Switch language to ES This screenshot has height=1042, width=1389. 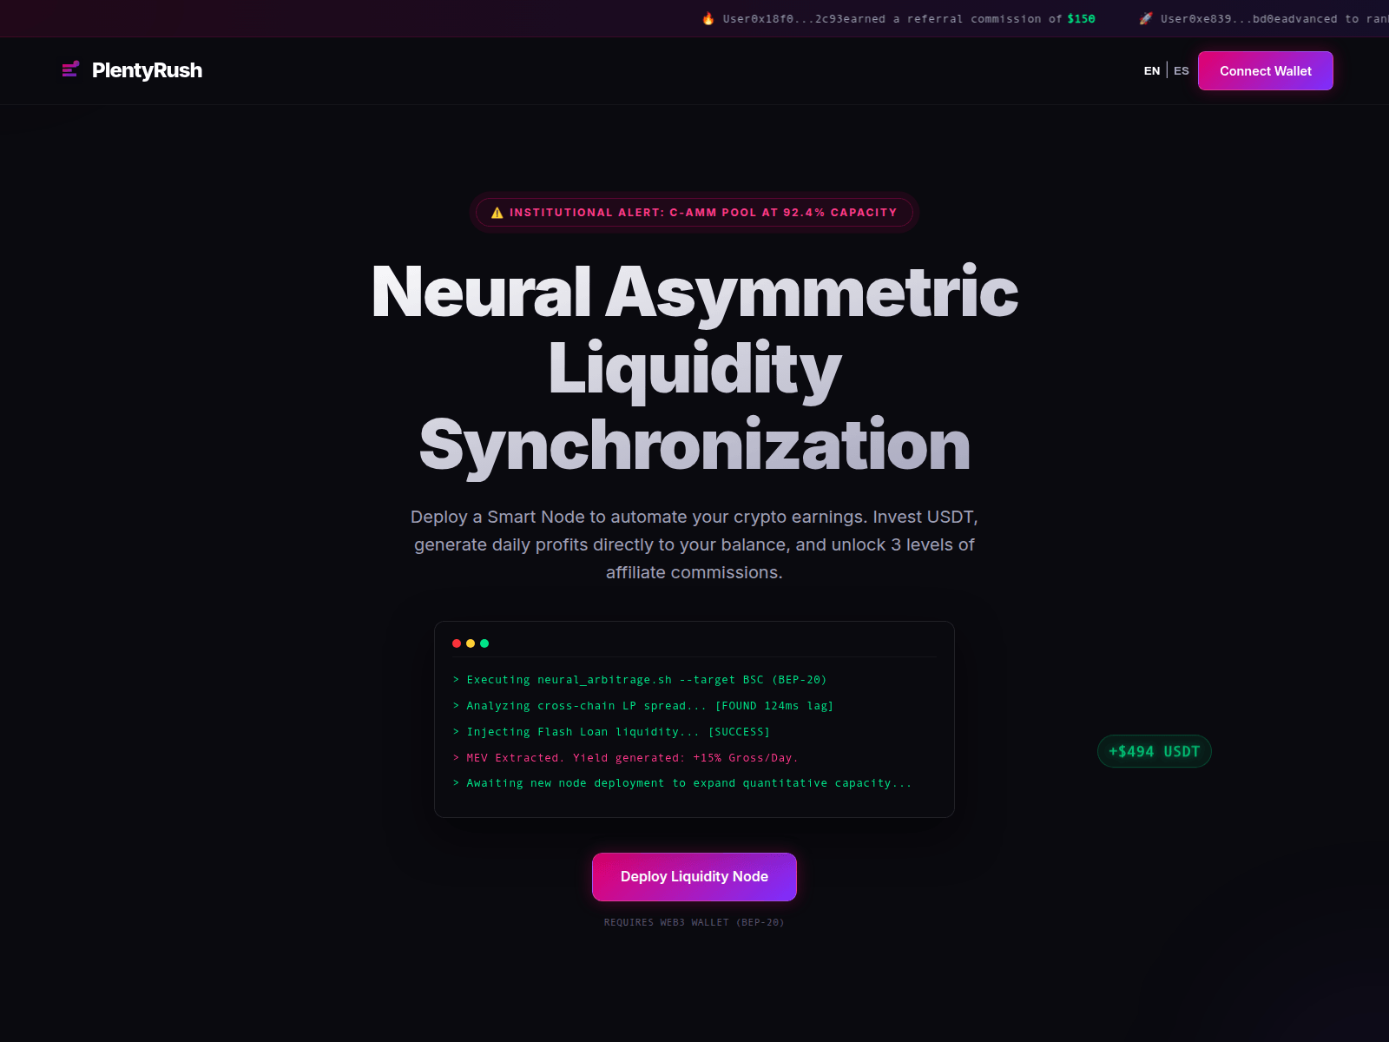(x=1182, y=71)
